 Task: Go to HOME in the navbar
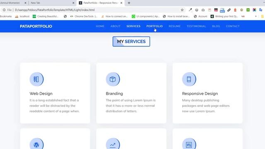[100, 26]
